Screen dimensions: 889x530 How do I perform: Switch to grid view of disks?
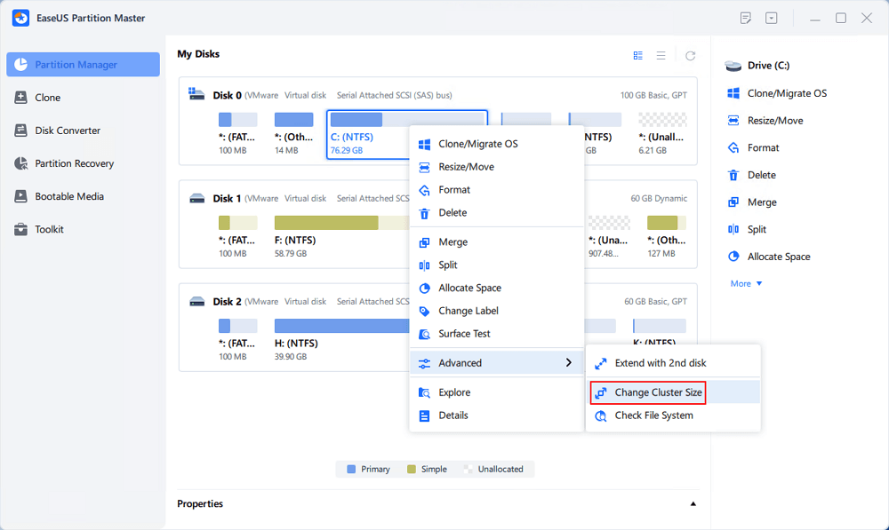[x=637, y=56]
